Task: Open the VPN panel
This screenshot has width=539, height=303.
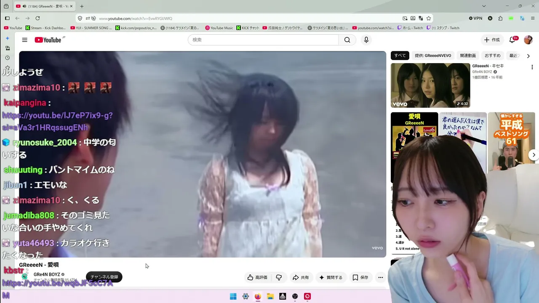Action: tap(476, 19)
